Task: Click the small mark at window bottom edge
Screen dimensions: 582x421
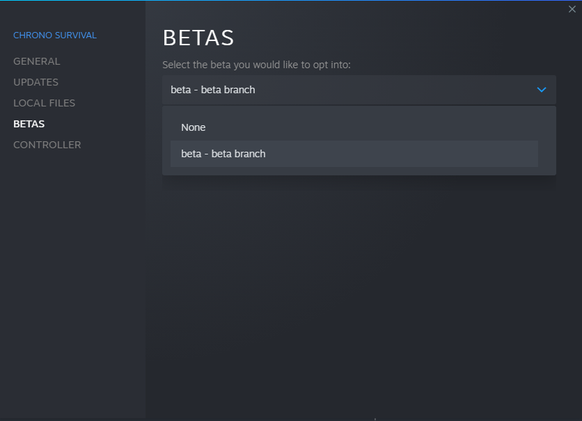Action: click(x=375, y=419)
